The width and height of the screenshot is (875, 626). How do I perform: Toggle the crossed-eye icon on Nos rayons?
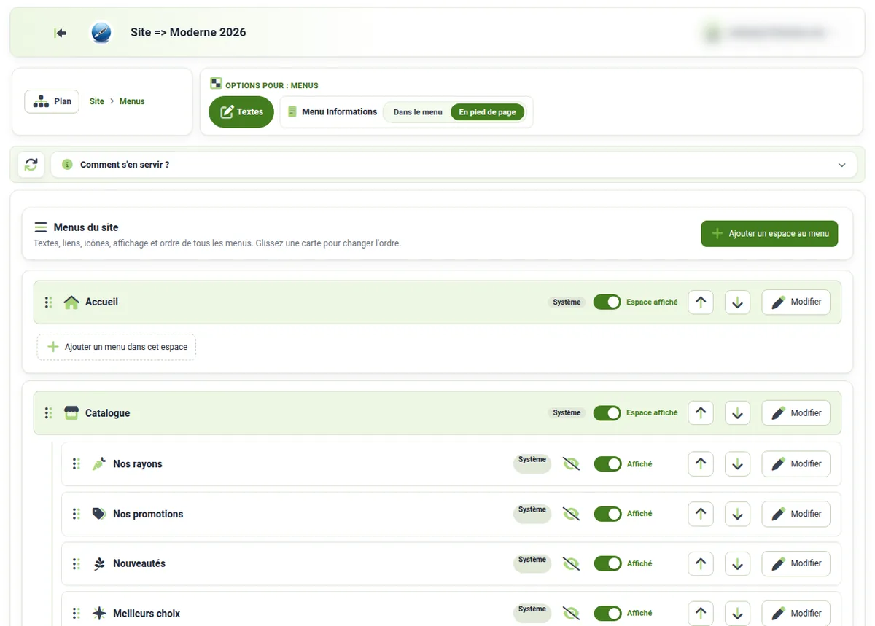tap(572, 464)
